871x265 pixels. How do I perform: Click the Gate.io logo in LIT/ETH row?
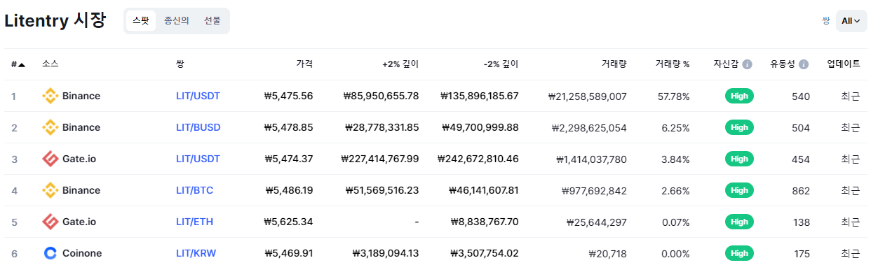coord(50,222)
